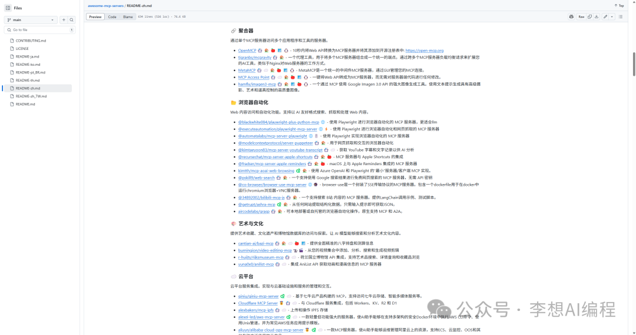Image resolution: width=636 pixels, height=335 pixels.
Task: Click the file icon next to CONTRIBUTING.md
Action: tap(12, 41)
